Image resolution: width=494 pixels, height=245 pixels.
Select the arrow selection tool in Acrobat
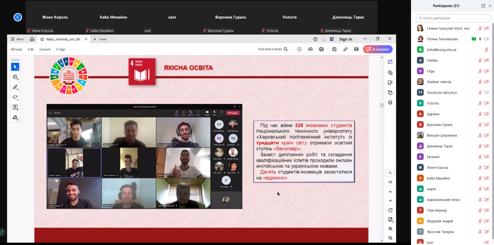(15, 67)
